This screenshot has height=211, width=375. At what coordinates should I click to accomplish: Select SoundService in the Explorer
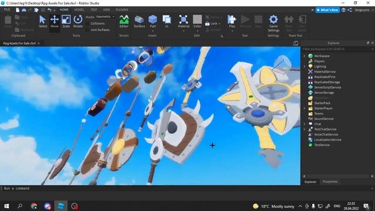pos(324,118)
